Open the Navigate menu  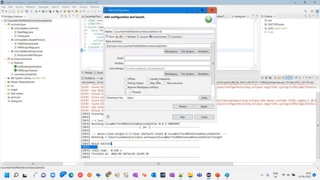(43, 7)
